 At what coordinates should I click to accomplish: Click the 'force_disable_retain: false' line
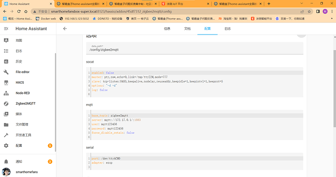pyautogui.click(x=113, y=133)
